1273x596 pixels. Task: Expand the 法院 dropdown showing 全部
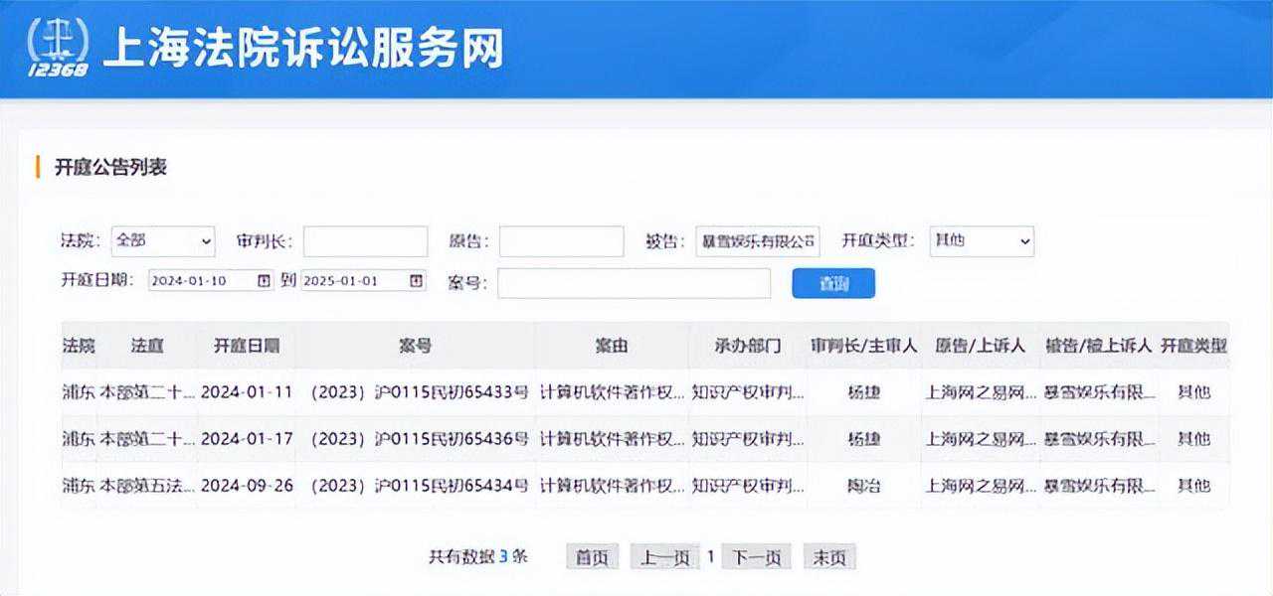(x=163, y=241)
